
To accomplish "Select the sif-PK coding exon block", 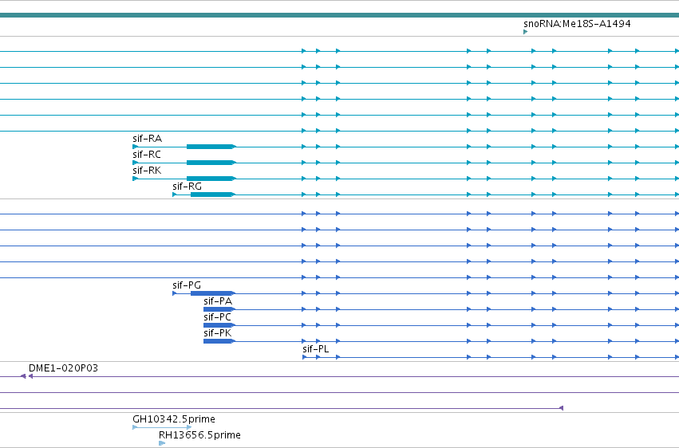I will (219, 341).
